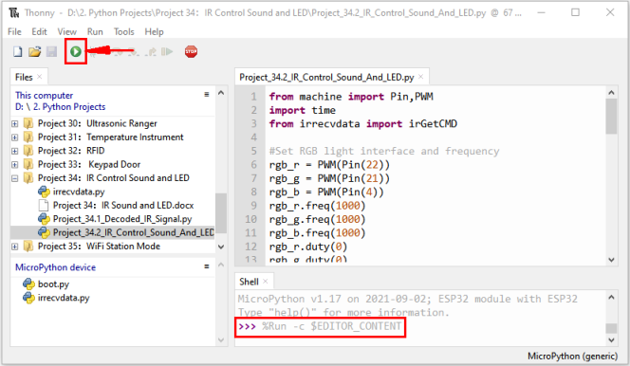
Task: Click the Step out toolbar icon
Action: coord(152,51)
